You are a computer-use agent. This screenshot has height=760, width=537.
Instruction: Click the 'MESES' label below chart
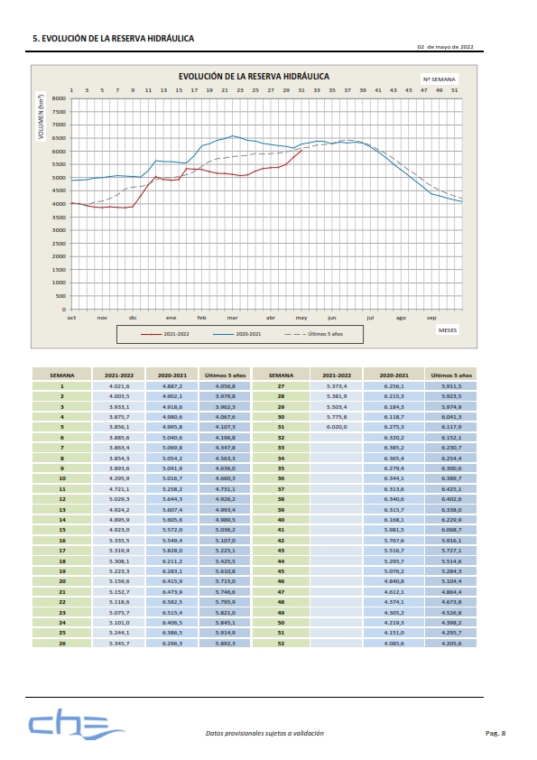point(448,330)
